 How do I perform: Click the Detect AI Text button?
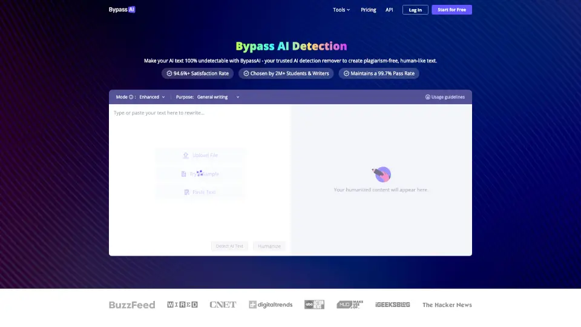pos(229,246)
